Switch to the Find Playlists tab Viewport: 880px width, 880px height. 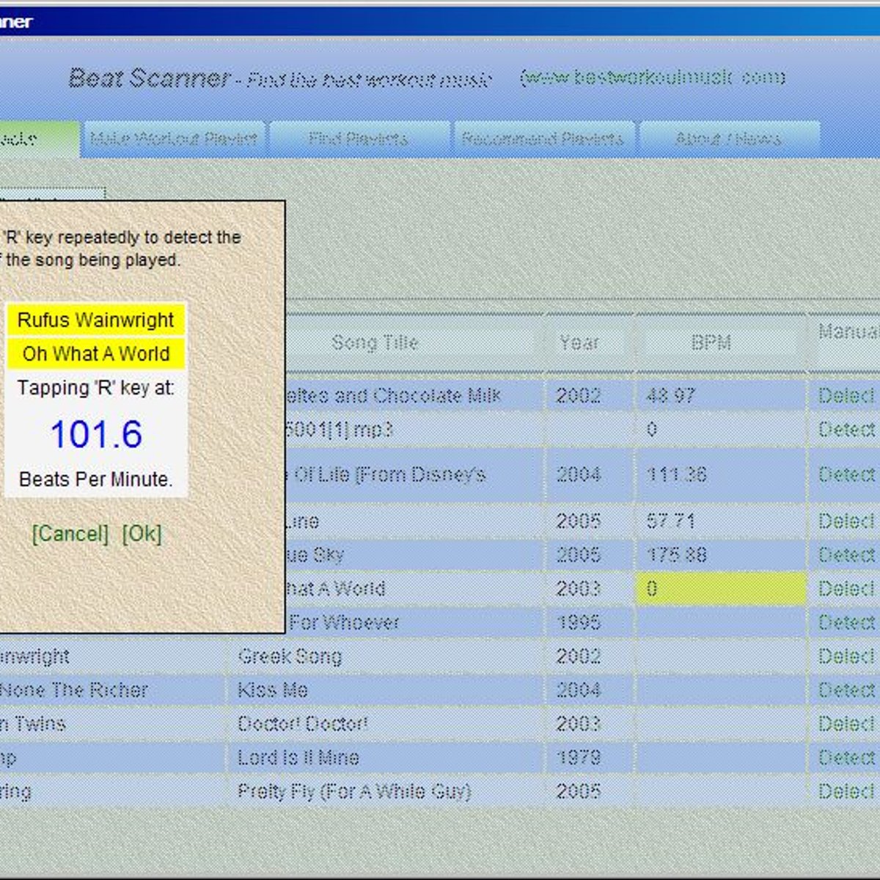pos(359,139)
